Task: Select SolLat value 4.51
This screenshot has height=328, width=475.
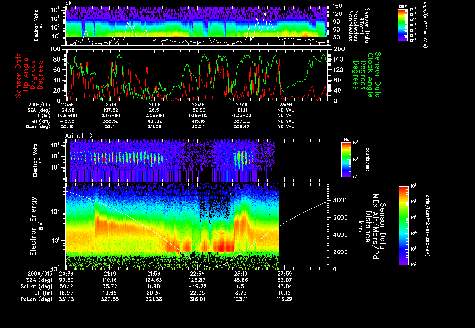Action: pos(241,287)
